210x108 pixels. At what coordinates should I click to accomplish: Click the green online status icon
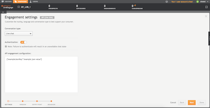pyautogui.click(x=197, y=2)
